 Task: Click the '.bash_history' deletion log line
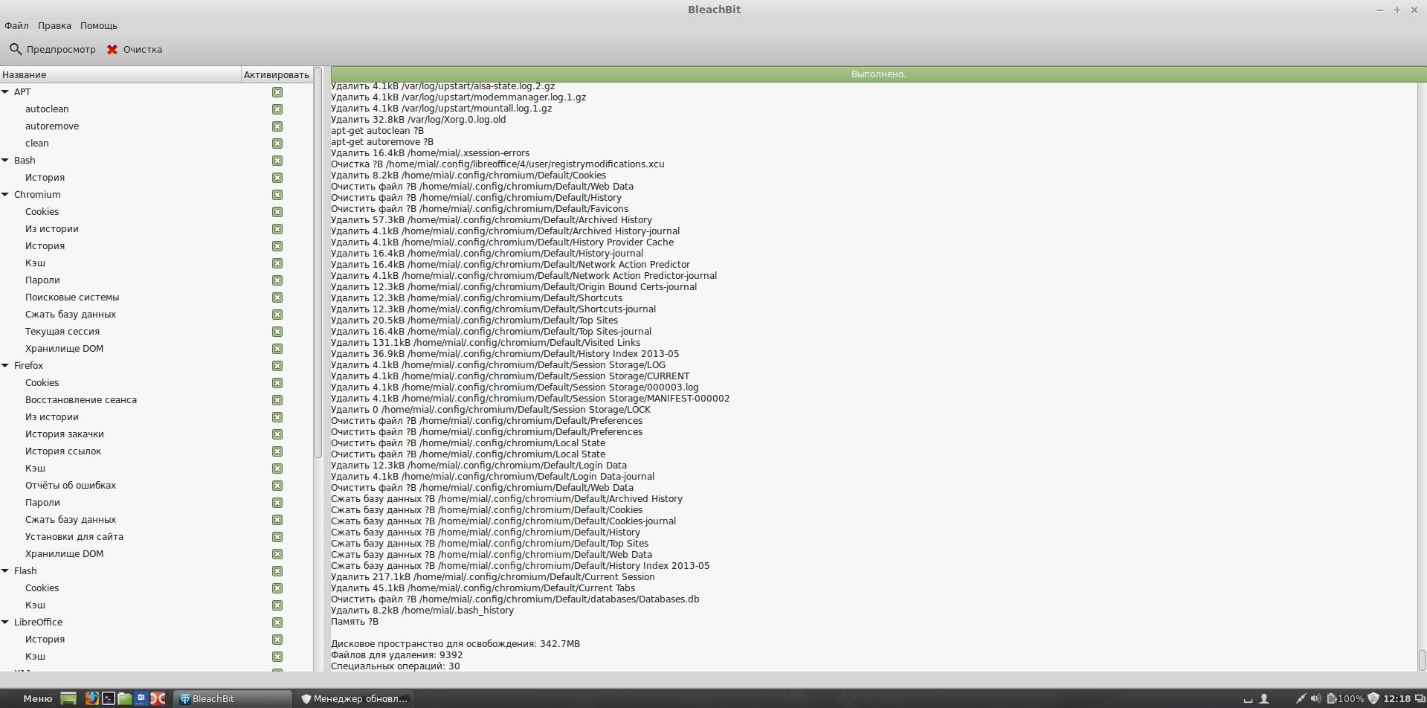tap(422, 611)
